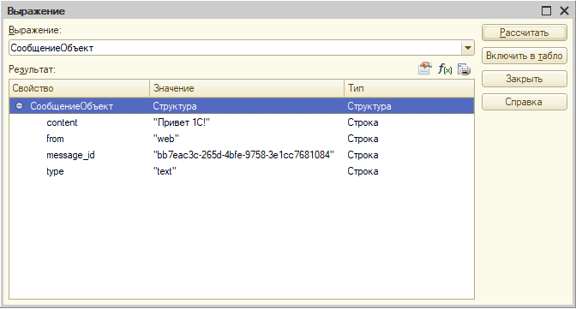The height and width of the screenshot is (309, 576).
Task: Open the expression history dropdown arrow
Action: (x=468, y=48)
